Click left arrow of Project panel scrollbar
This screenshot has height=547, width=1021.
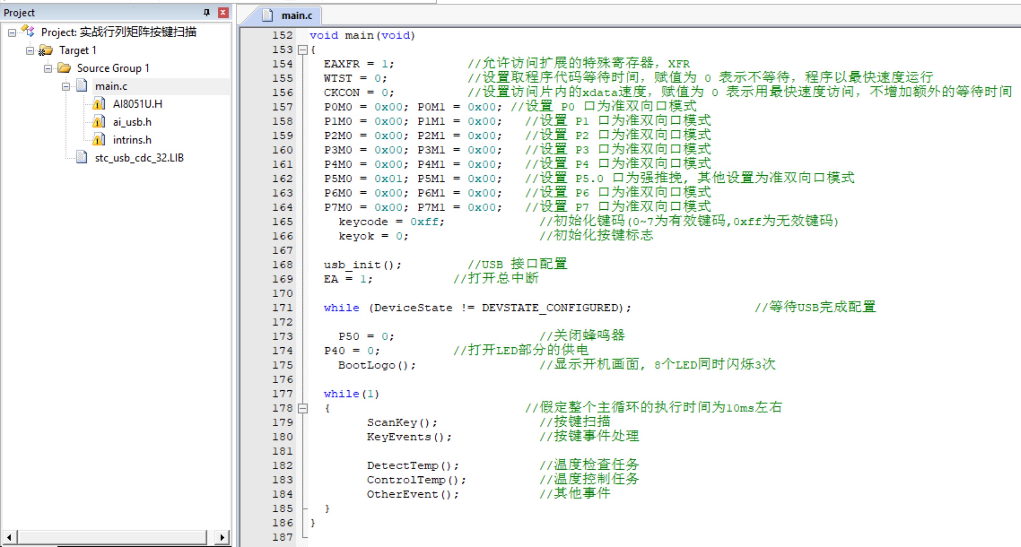click(x=9, y=537)
